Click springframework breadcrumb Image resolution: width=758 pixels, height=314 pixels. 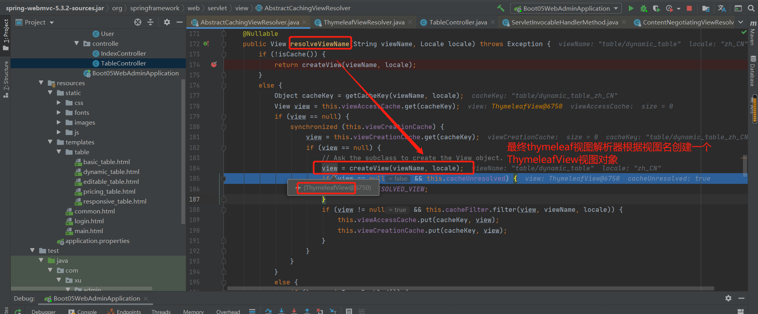tap(154, 8)
